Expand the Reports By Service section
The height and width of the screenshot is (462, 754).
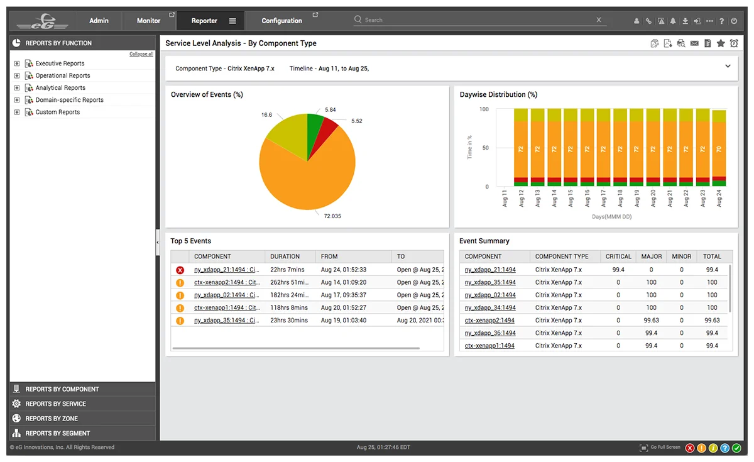[82, 404]
